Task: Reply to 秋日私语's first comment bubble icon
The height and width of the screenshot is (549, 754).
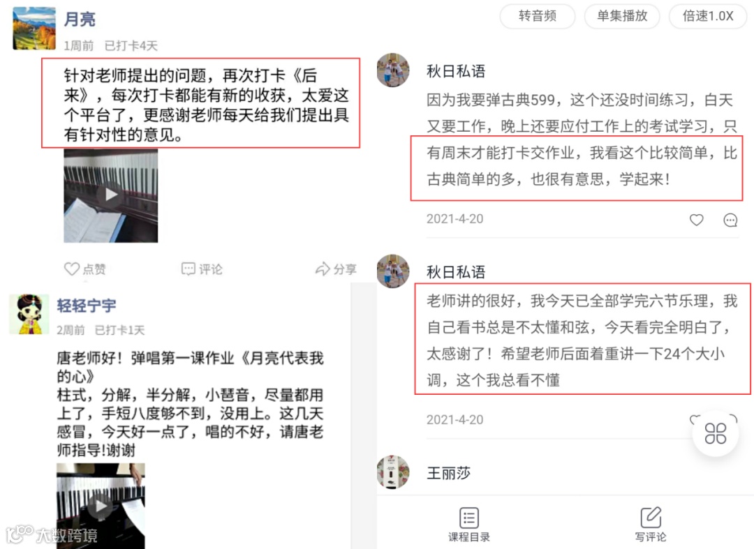Action: click(x=730, y=220)
